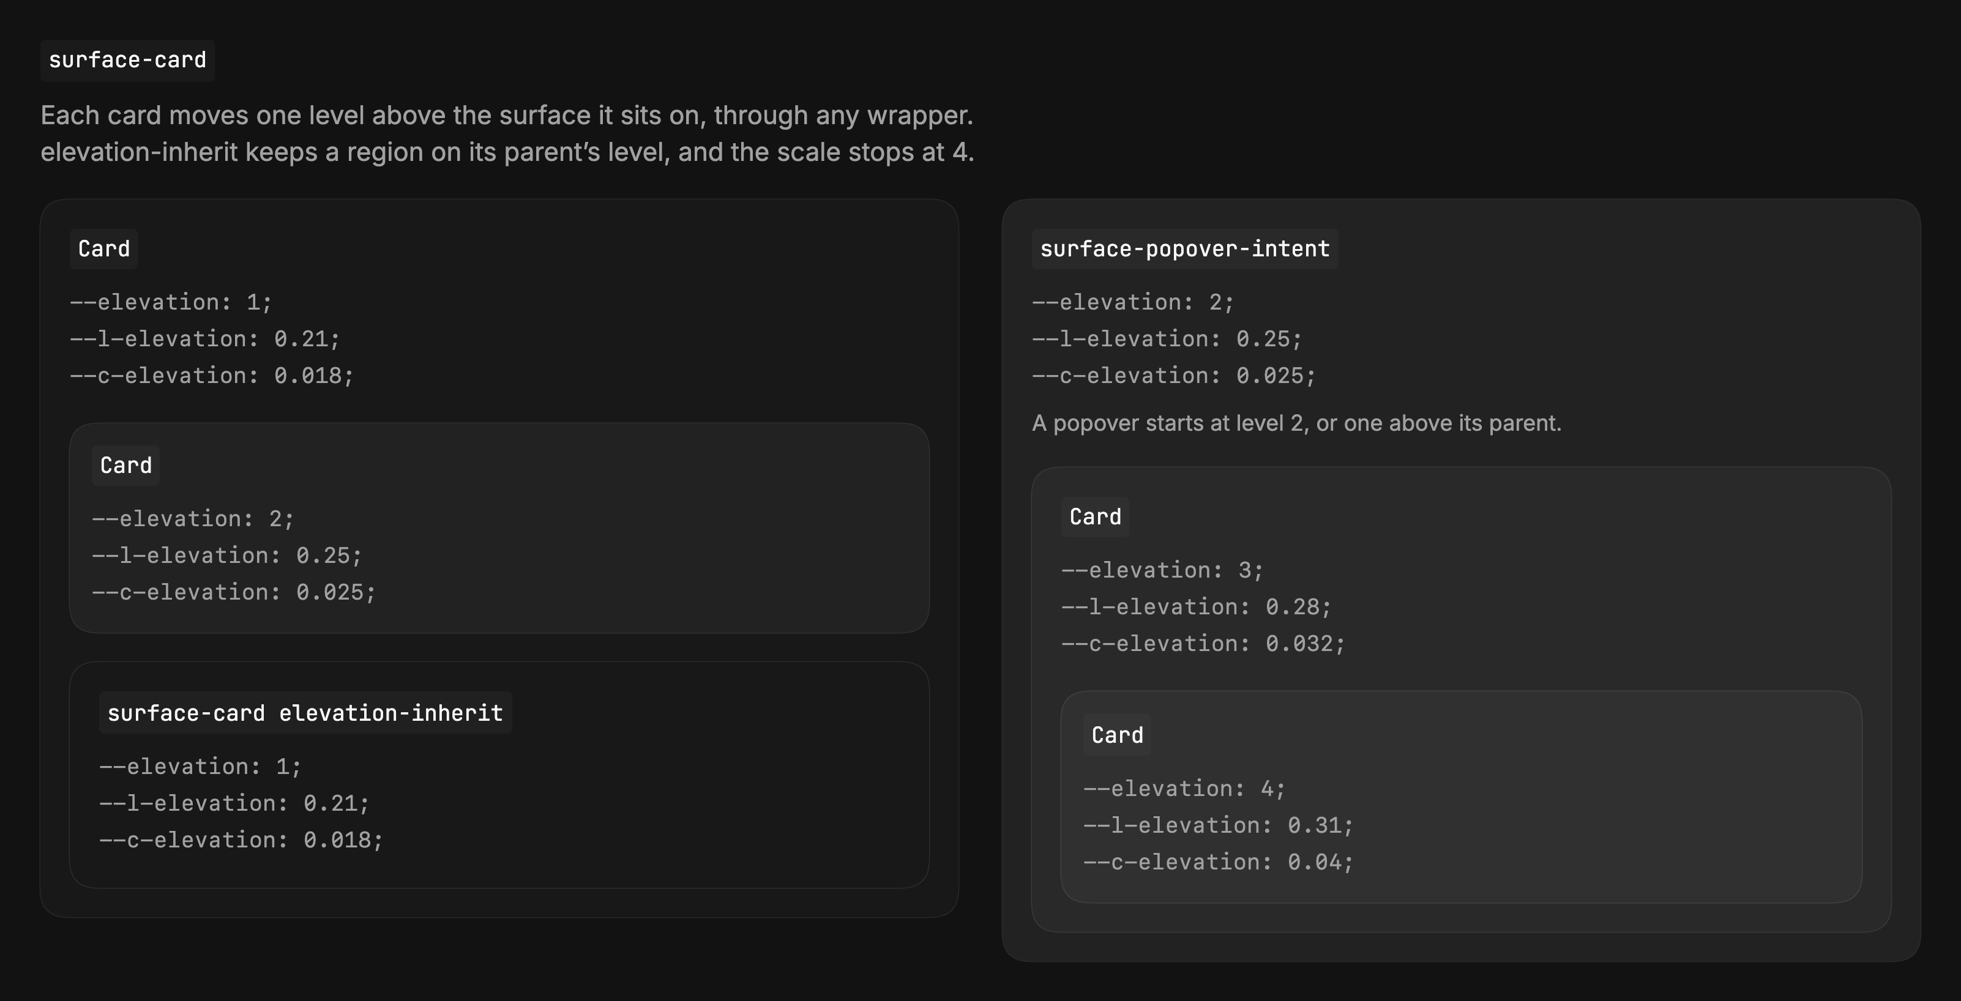Click "--elevation: 1;" in the elevation-inherit card

(x=200, y=766)
